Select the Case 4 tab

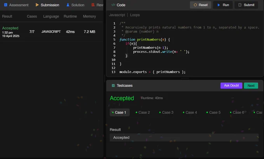click(x=190, y=112)
